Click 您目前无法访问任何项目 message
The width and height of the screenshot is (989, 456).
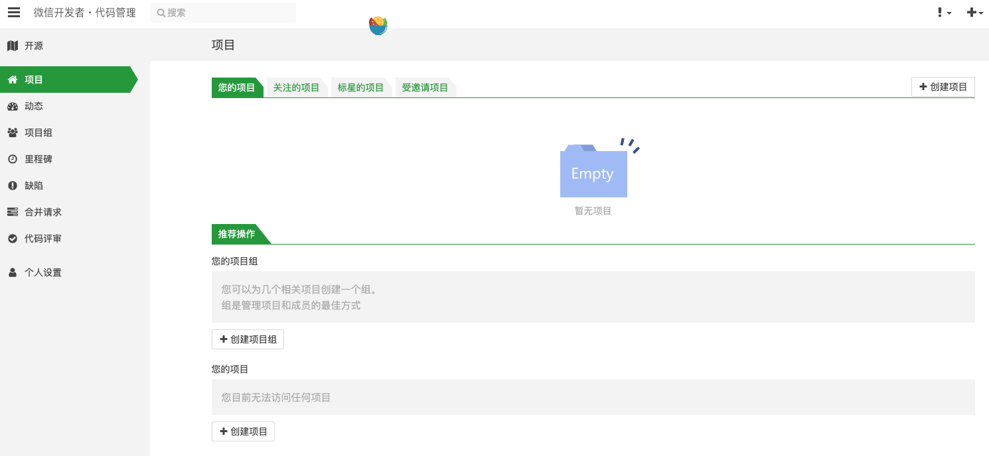(276, 398)
